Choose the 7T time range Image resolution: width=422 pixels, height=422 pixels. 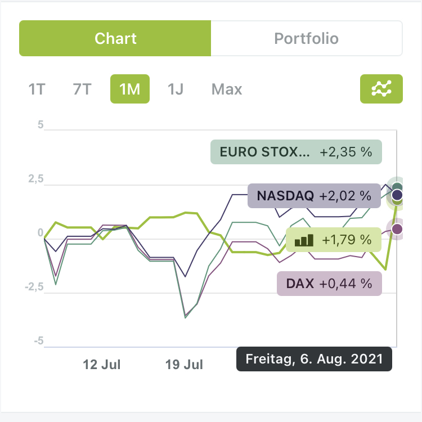tap(83, 89)
